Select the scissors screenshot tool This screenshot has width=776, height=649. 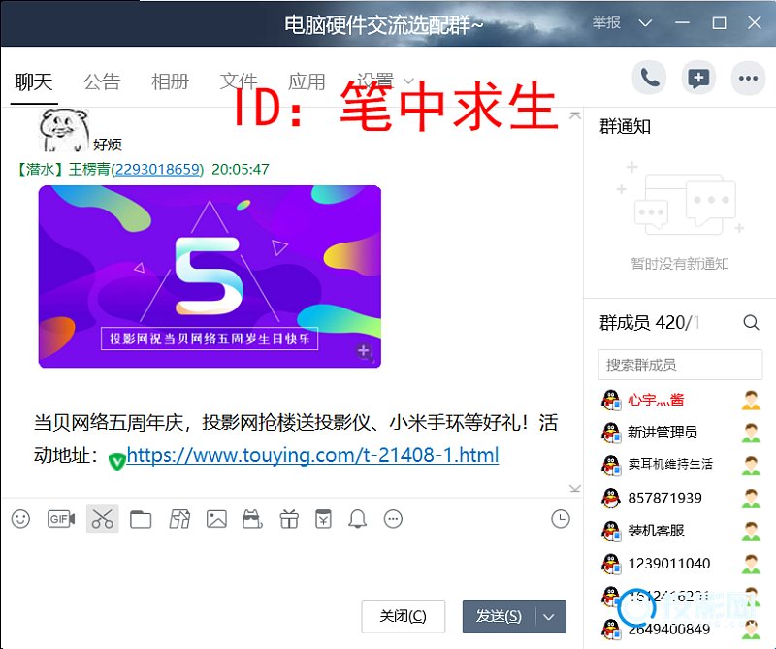[103, 519]
